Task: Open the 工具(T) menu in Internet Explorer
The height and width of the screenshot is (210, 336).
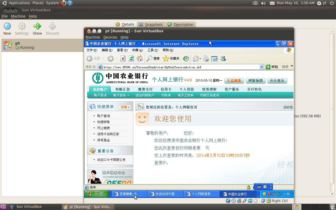Action: click(x=153, y=50)
